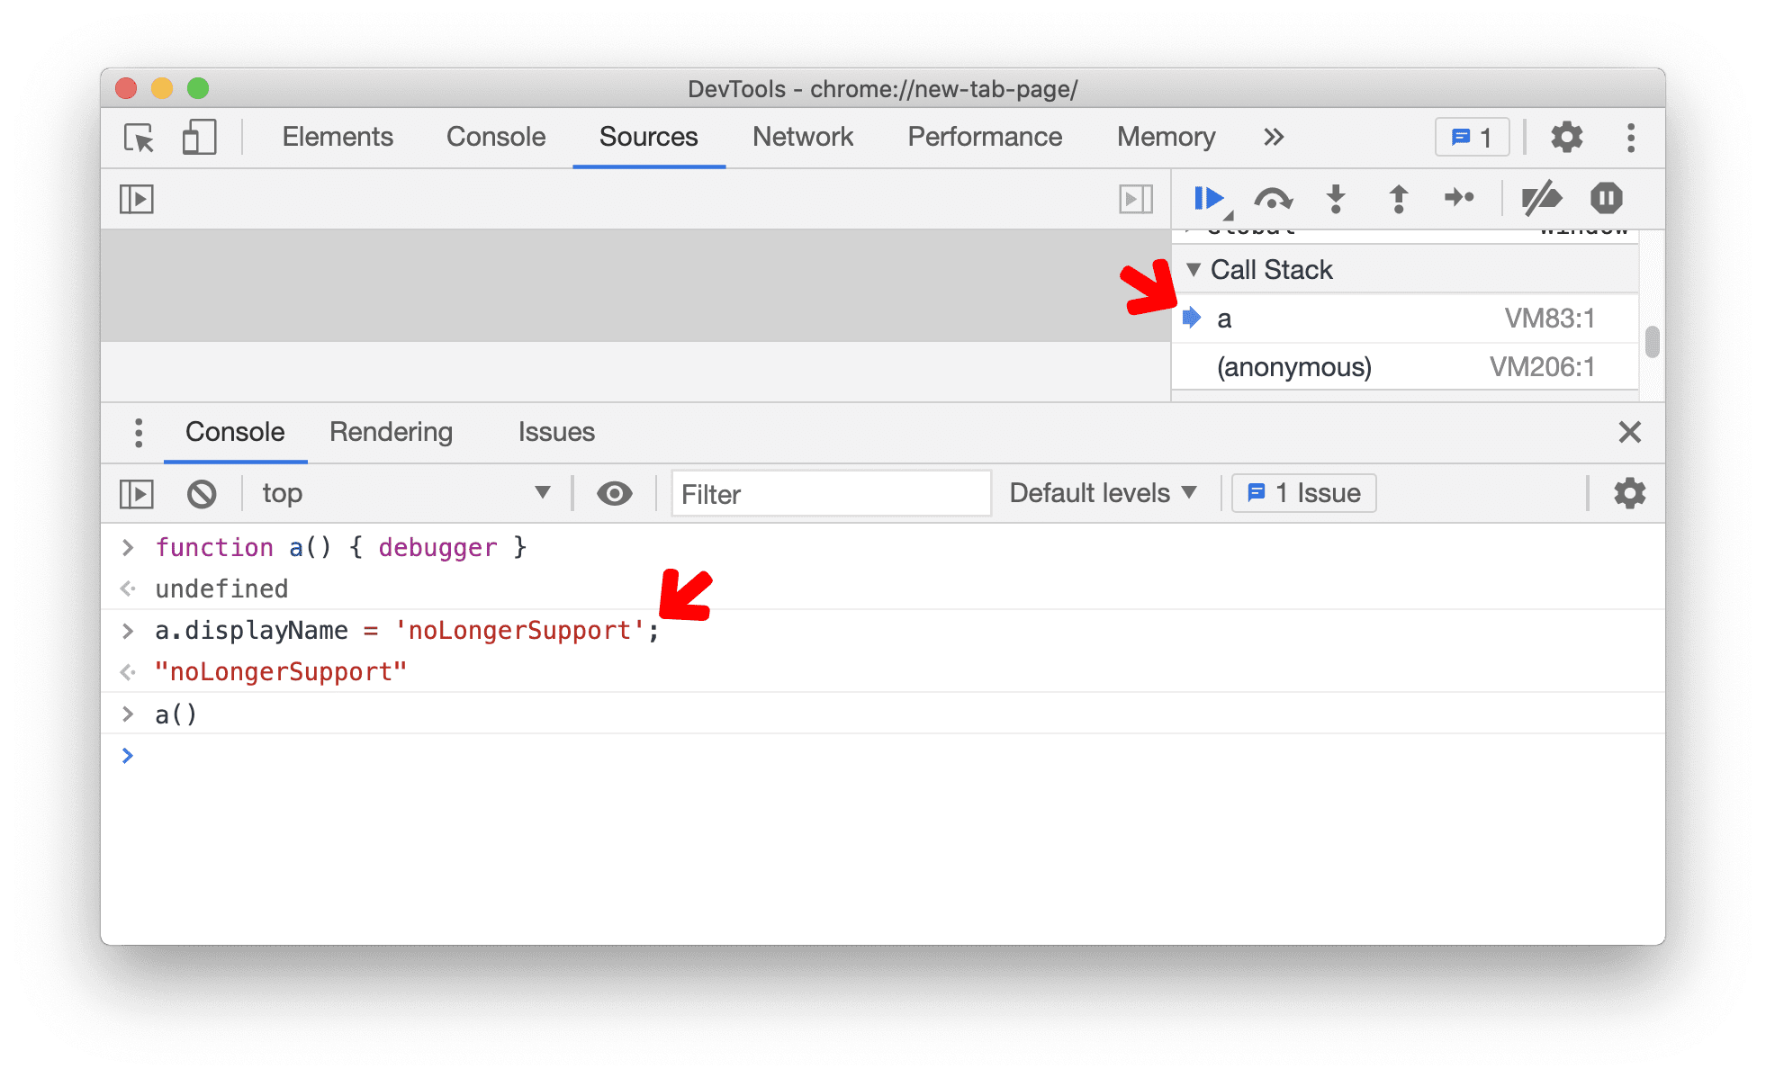
Task: Click the block console messages icon
Action: pyautogui.click(x=201, y=491)
